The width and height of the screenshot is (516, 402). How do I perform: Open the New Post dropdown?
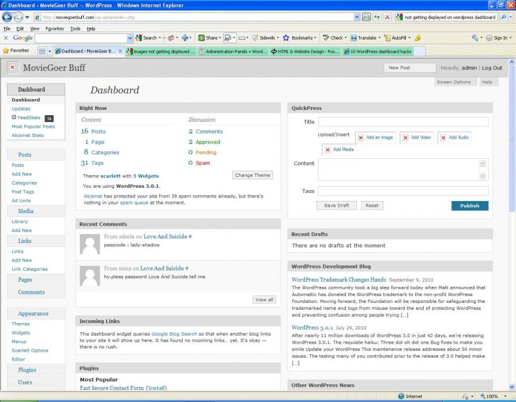click(x=410, y=68)
